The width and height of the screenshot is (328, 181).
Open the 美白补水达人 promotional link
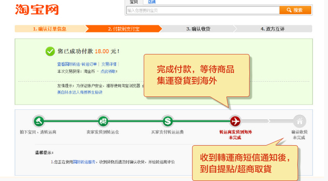click(80, 92)
